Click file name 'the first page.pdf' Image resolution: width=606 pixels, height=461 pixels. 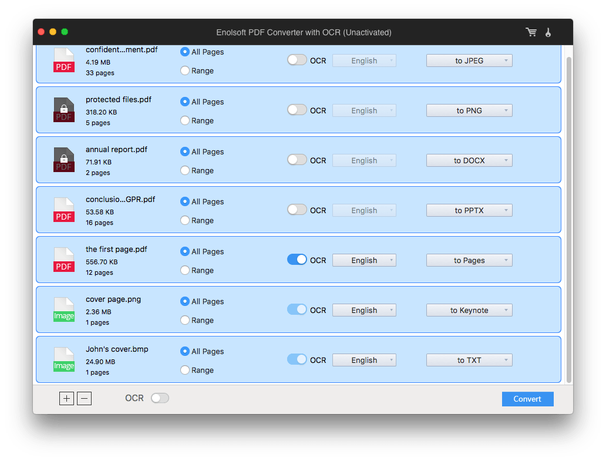(x=116, y=249)
